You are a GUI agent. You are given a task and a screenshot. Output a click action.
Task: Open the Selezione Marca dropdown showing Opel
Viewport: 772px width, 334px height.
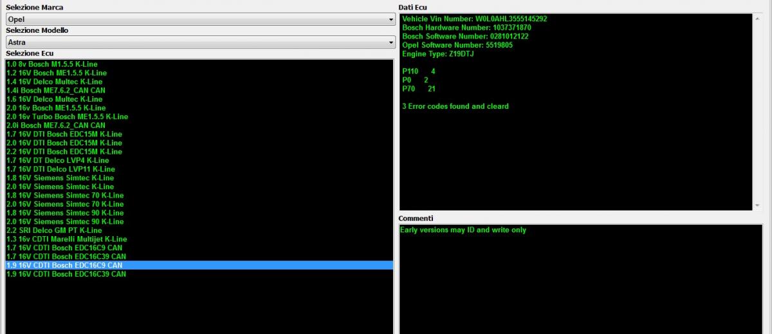(x=200, y=19)
